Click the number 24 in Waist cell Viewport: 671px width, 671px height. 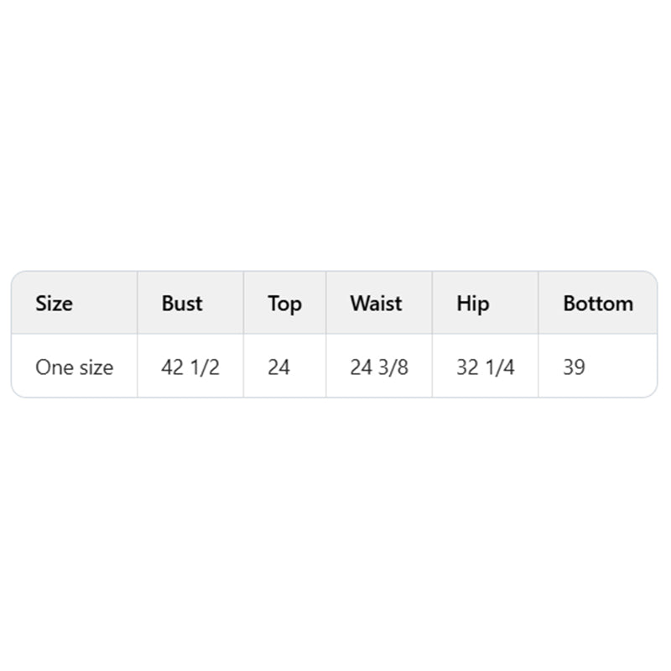(x=362, y=367)
